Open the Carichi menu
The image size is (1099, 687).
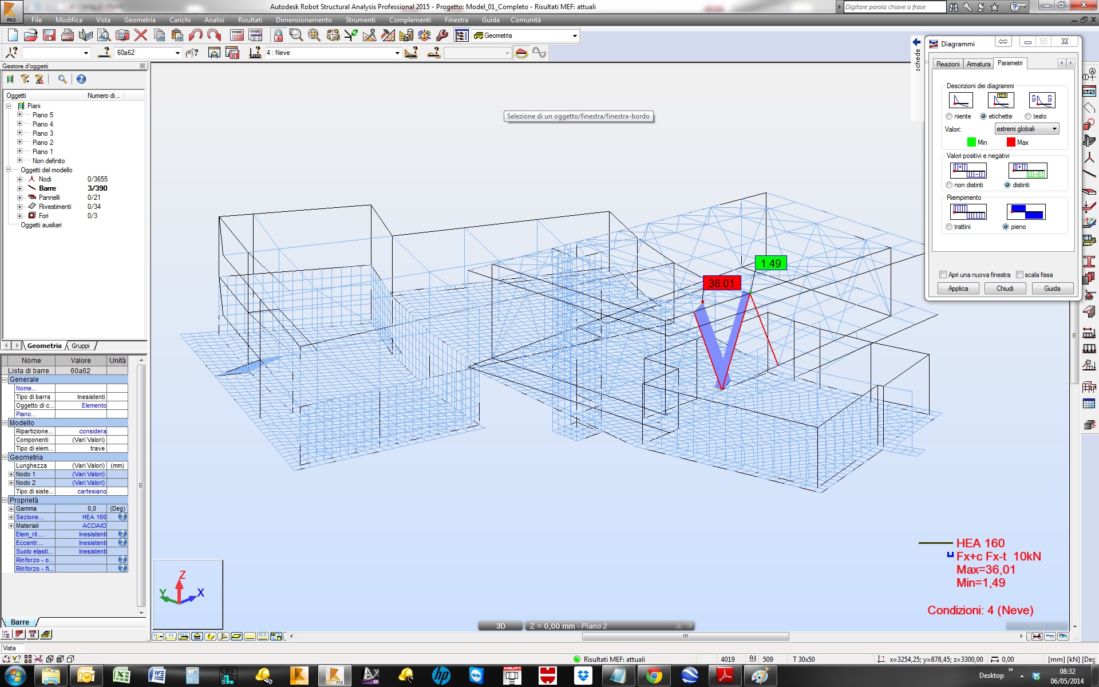point(180,20)
